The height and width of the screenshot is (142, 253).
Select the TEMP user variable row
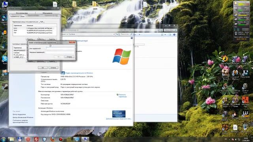pos(35,30)
